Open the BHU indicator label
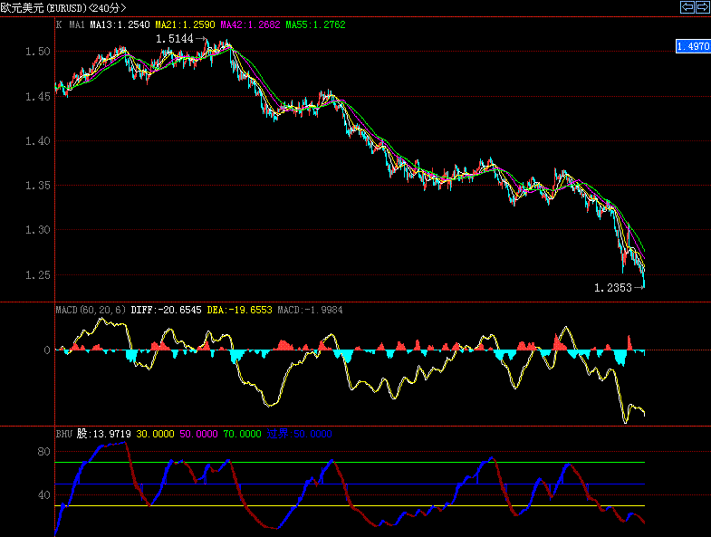Image resolution: width=711 pixels, height=537 pixels. point(64,435)
